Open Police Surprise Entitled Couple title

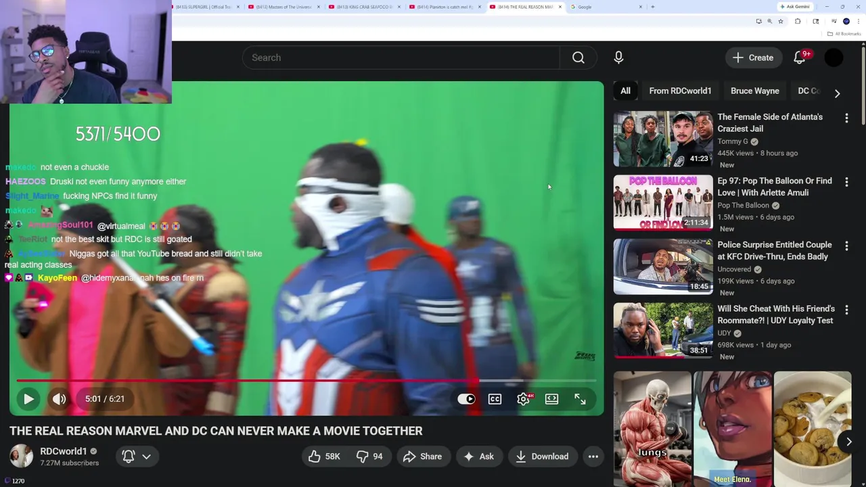(775, 251)
